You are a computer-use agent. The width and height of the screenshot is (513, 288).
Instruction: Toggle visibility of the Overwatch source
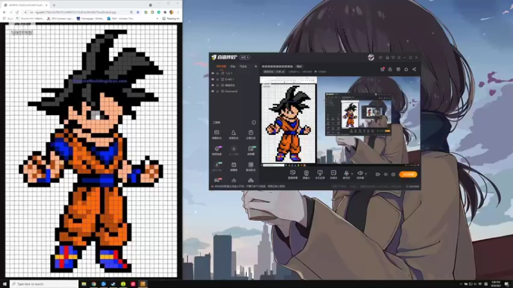click(213, 92)
